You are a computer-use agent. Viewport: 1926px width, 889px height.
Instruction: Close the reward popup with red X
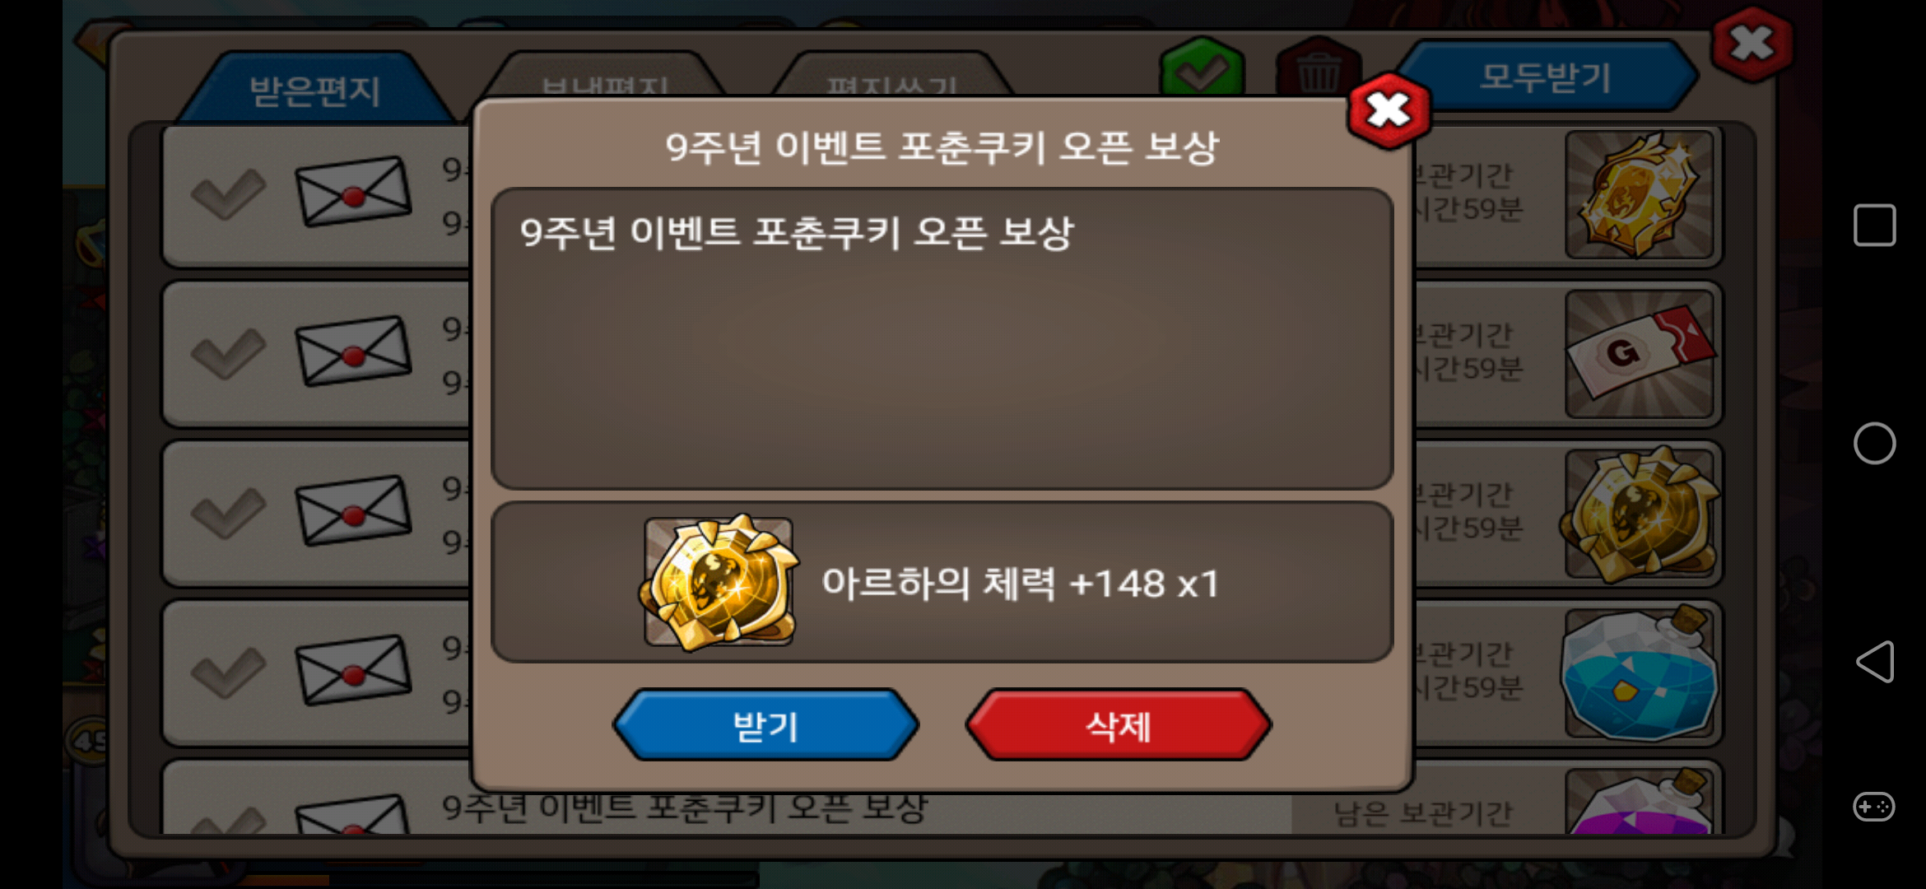click(1389, 110)
